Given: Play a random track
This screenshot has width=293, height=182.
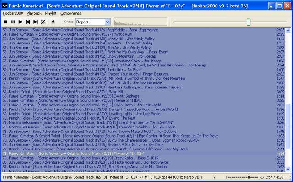Looking at the screenshot, I should pos(43,22).
